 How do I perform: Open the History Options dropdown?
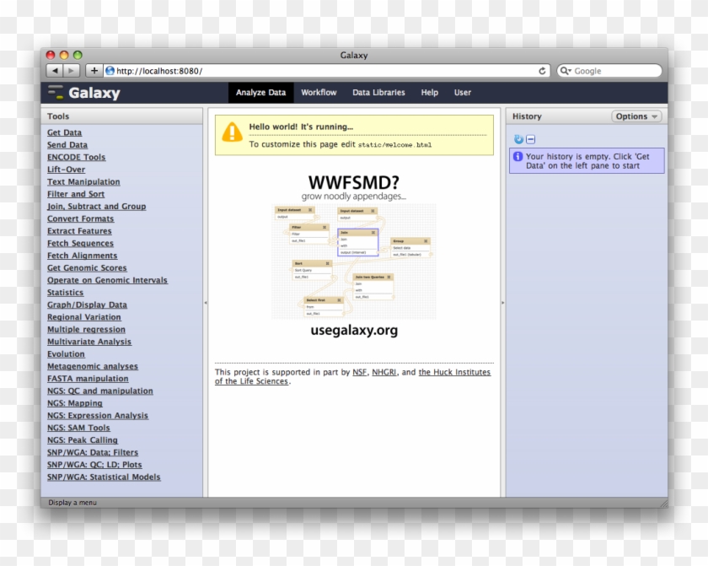[x=636, y=116]
